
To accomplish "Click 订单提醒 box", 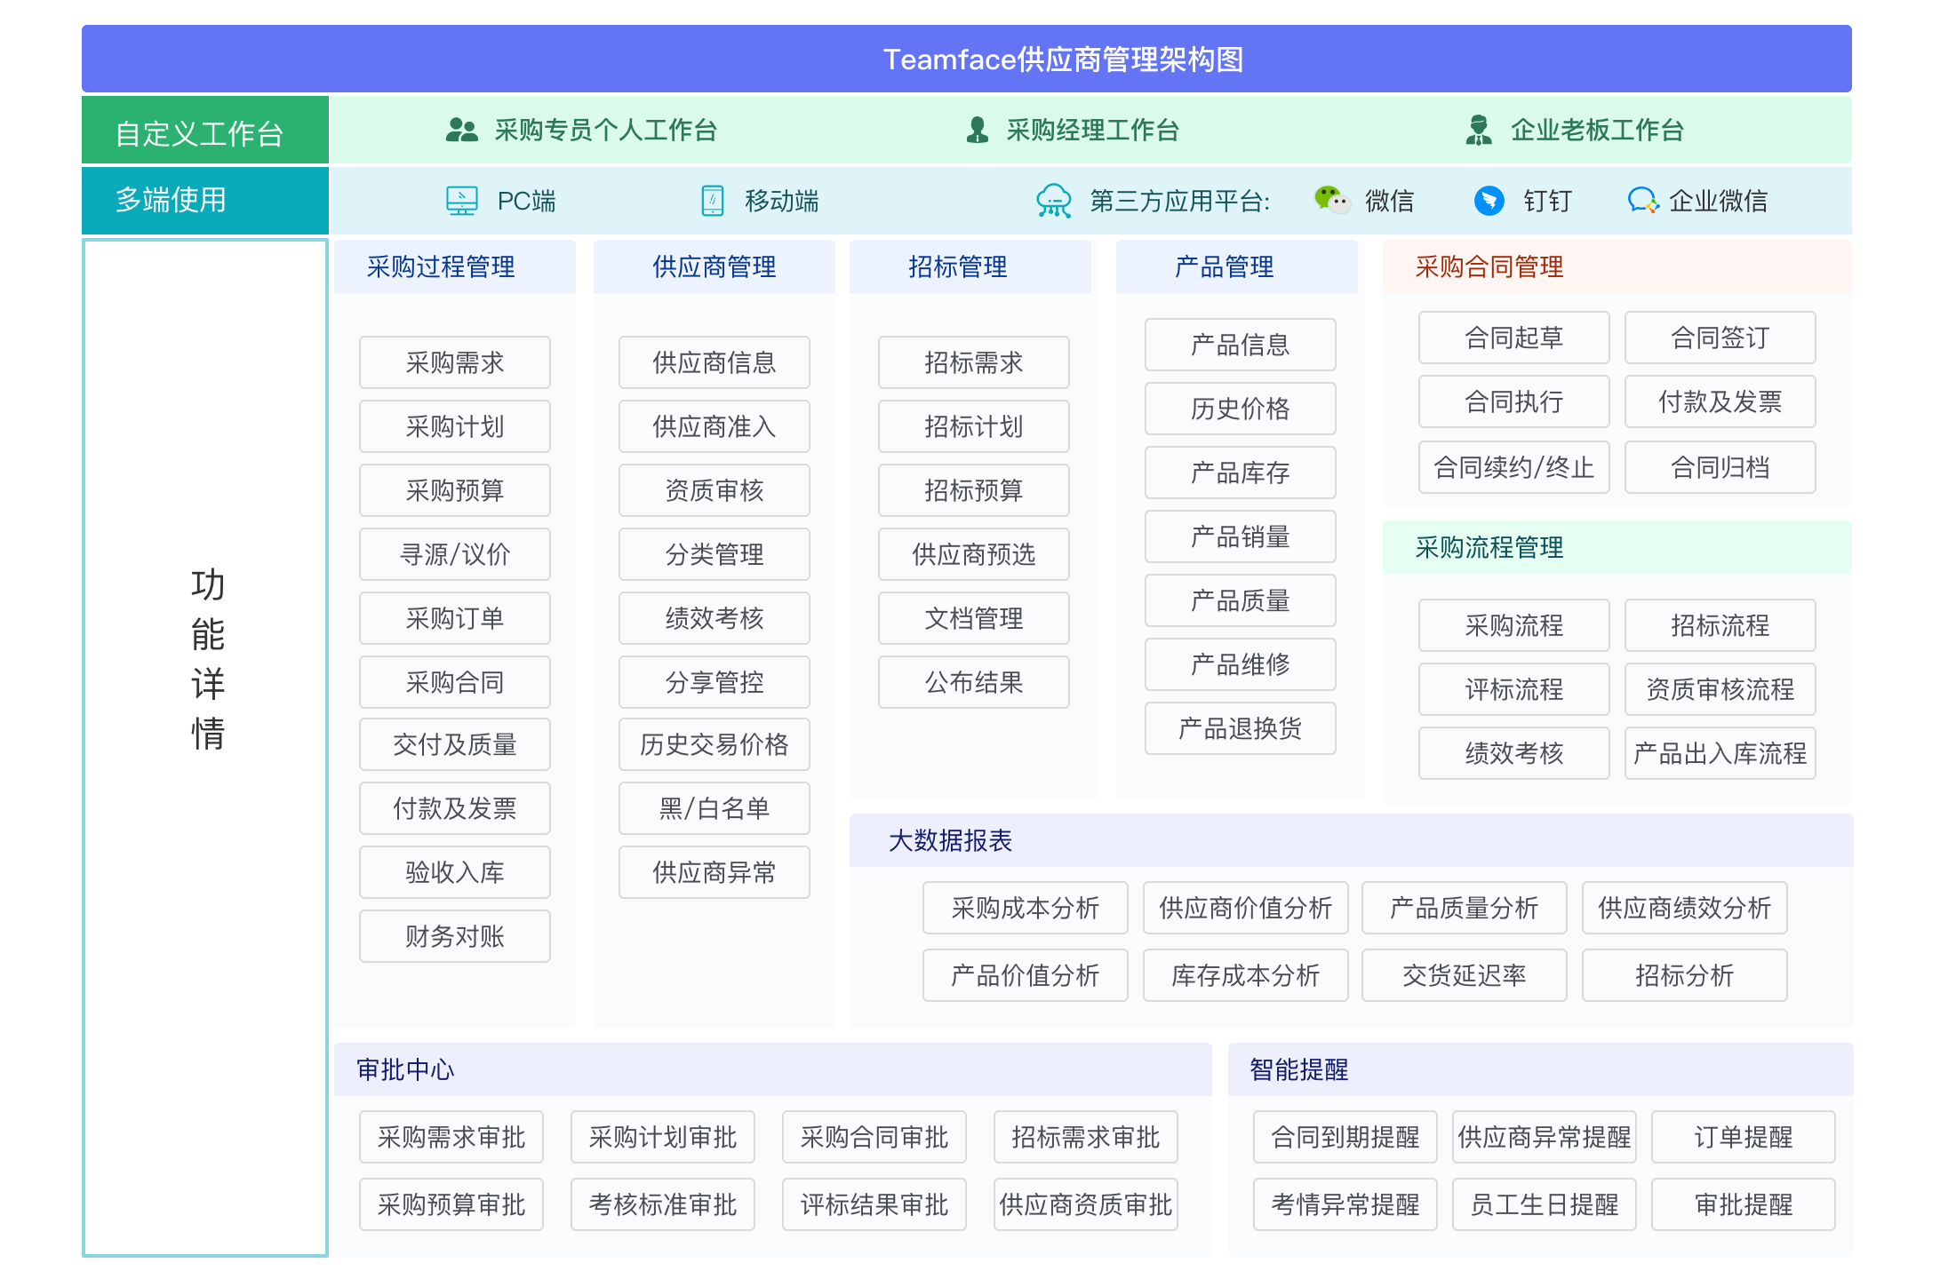I will (x=1744, y=1137).
